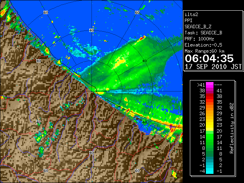Click the ">41" label on the color scale
This screenshot has height=183, width=244.
tap(201, 85)
